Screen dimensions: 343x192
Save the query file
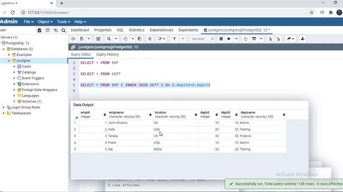click(81, 39)
